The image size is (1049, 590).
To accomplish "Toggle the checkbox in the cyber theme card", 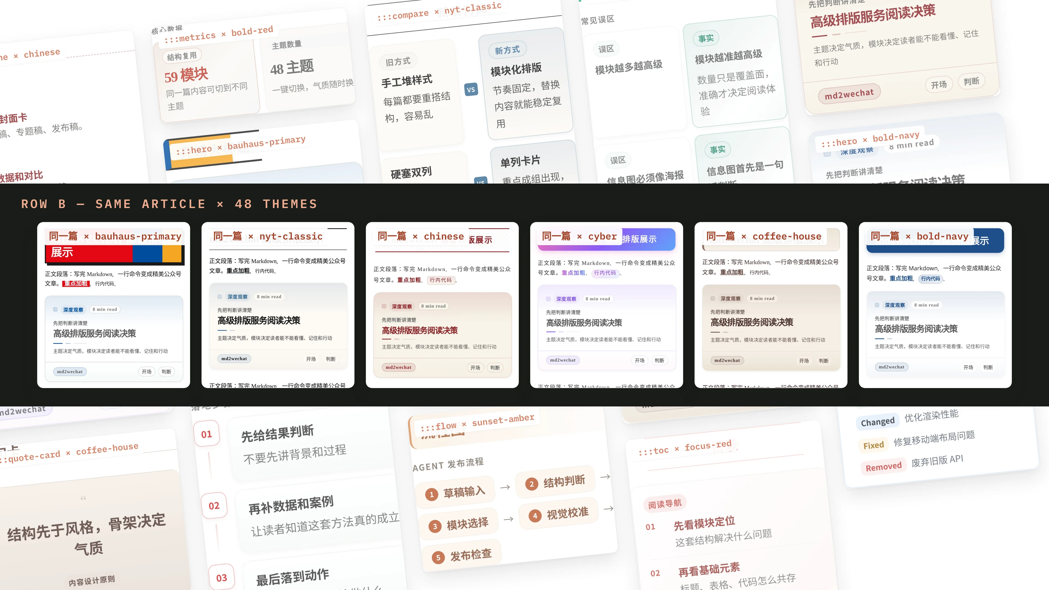I will click(549, 299).
